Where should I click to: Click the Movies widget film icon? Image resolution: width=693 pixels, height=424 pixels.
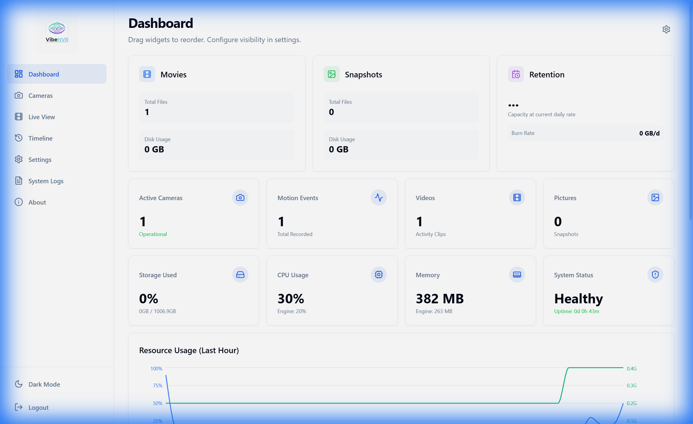(x=147, y=74)
